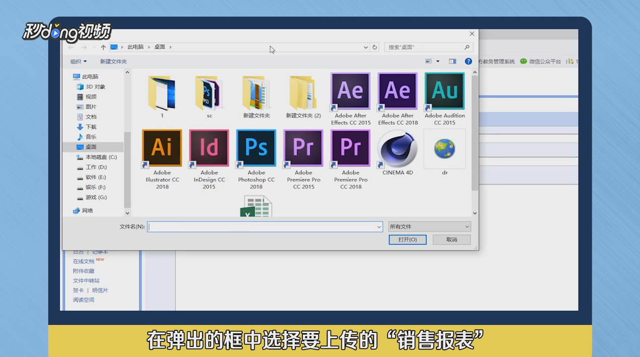Viewport: 640px width, 357px height.
Task: Select Adobe Illustrator CC 2018 shortcut
Action: (162, 159)
